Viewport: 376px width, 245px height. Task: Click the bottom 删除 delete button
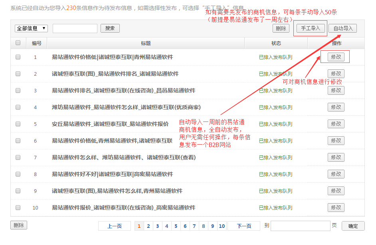coord(18,225)
